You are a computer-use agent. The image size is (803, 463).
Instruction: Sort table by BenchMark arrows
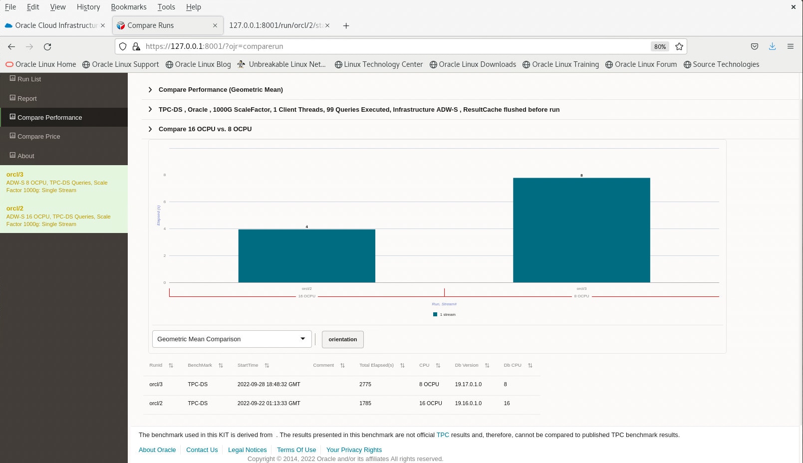click(221, 366)
